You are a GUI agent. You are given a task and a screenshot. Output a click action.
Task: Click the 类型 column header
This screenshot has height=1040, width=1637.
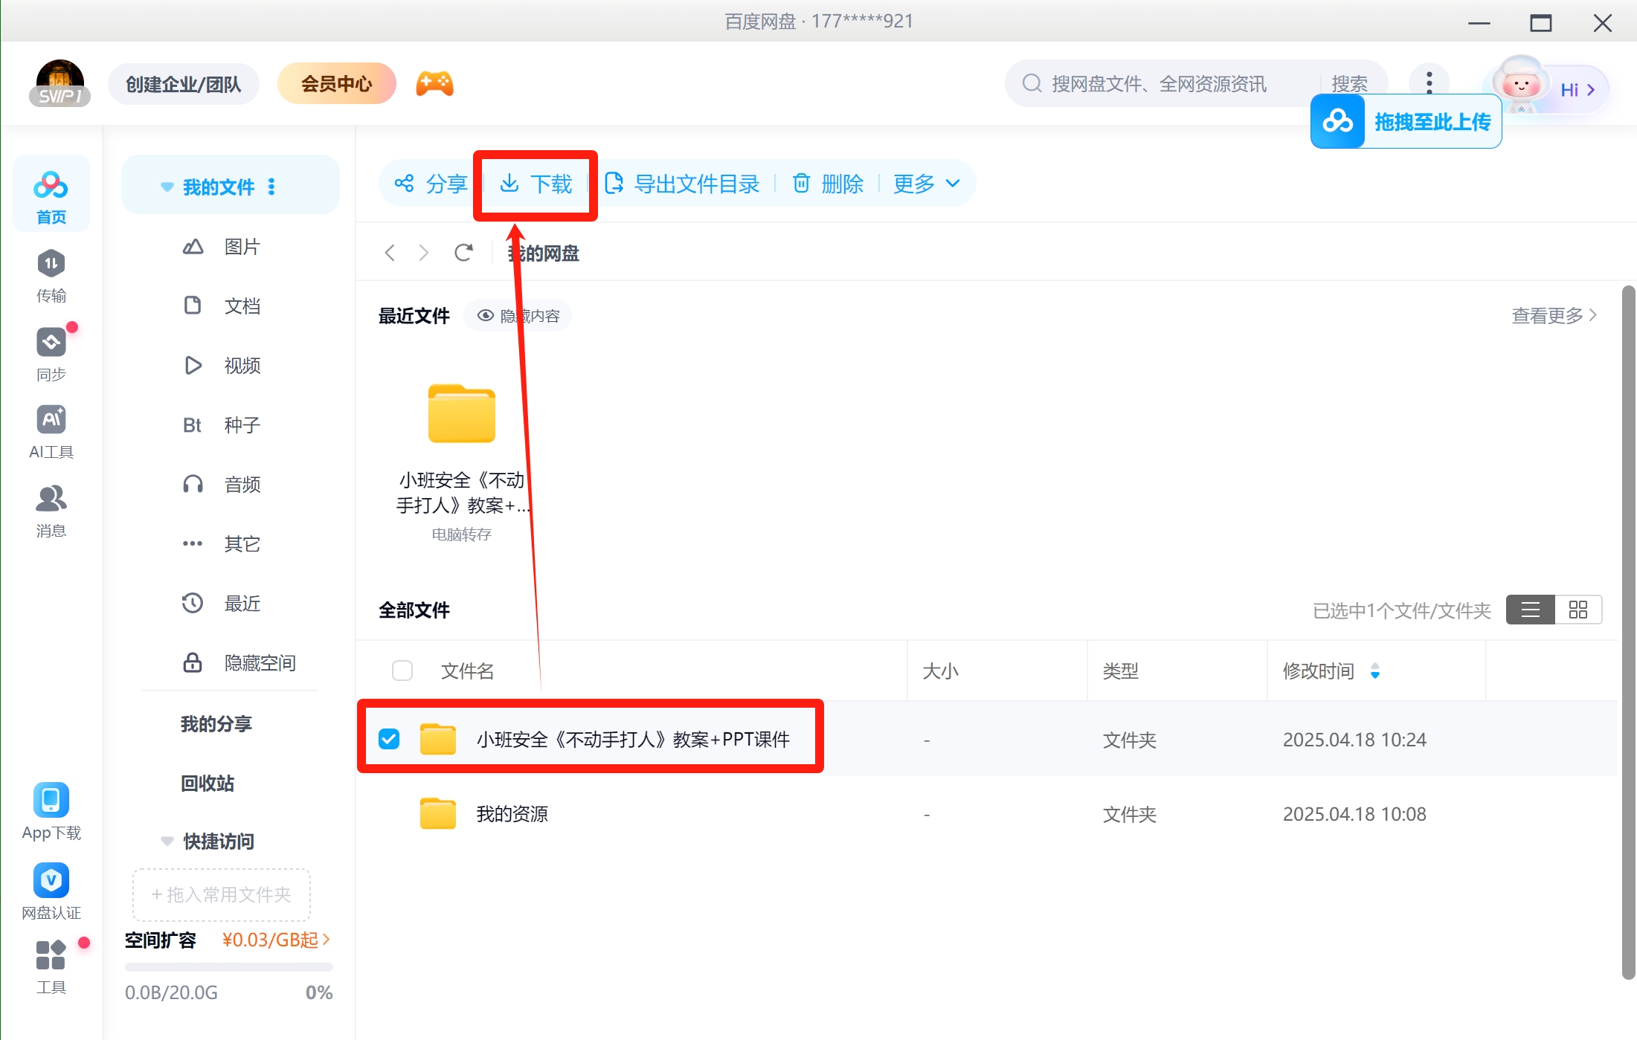coord(1120,671)
